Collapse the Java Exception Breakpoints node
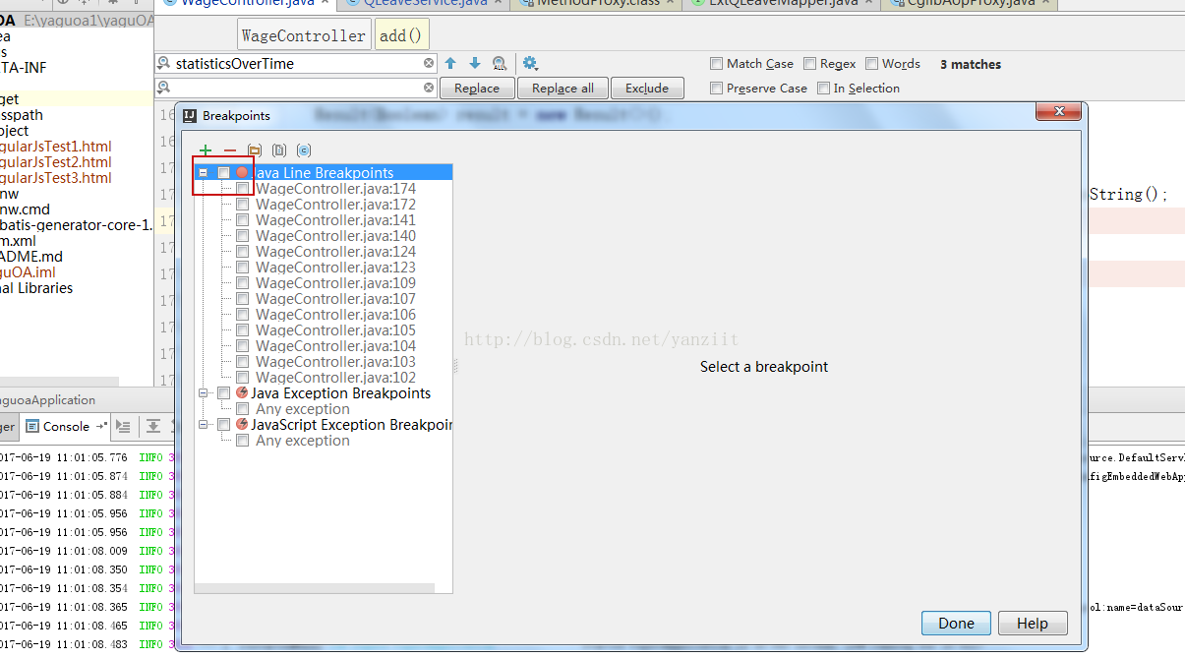Viewport: 1185px width, 658px height. 204,393
